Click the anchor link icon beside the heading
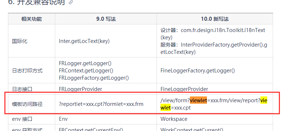Viewport: 297px width, 131px height. tap(71, 2)
